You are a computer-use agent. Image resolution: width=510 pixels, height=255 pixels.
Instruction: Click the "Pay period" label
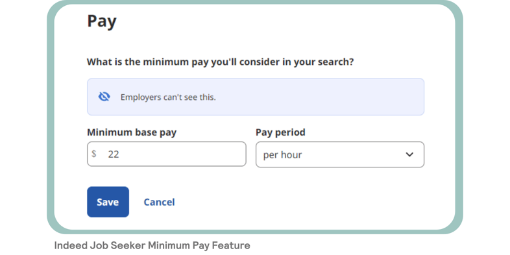pos(280,132)
